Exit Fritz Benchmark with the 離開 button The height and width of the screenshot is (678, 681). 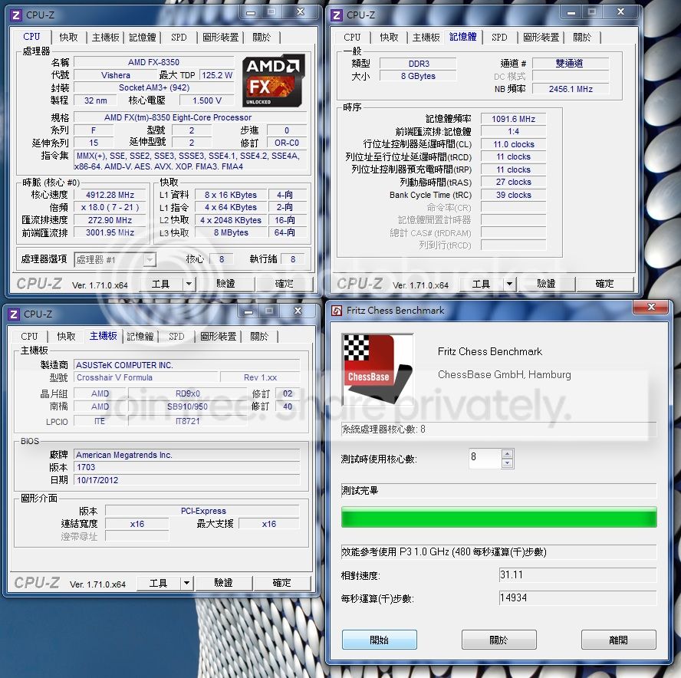coord(618,640)
